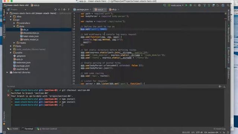The width and height of the screenshot is (238, 134).
Task: Toggle the Maven Projects side panel
Action: pos(229,55)
